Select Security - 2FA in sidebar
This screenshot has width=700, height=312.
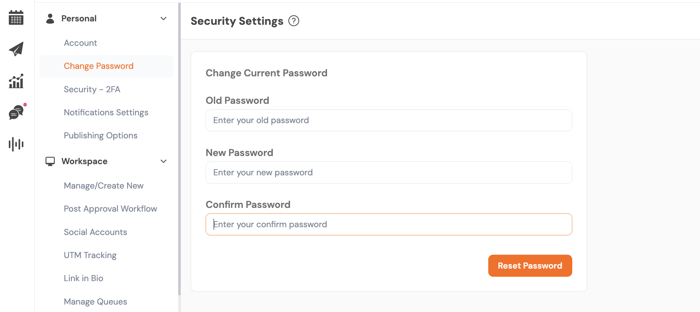(x=92, y=90)
